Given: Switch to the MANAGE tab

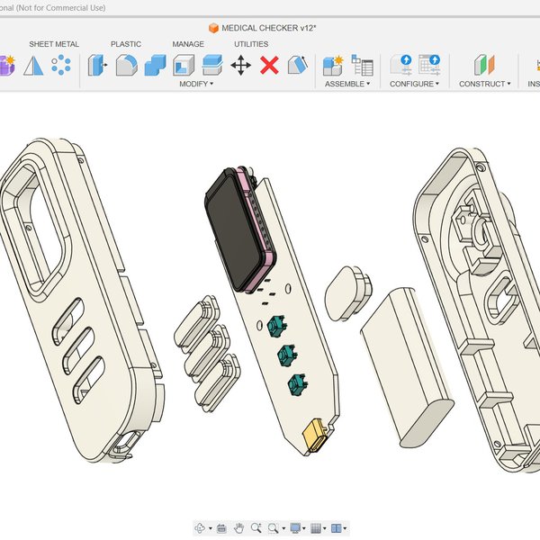Looking at the screenshot, I should point(188,44).
